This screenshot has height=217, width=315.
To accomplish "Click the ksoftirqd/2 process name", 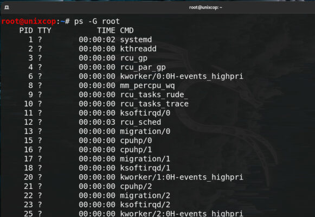I will coord(145,205).
